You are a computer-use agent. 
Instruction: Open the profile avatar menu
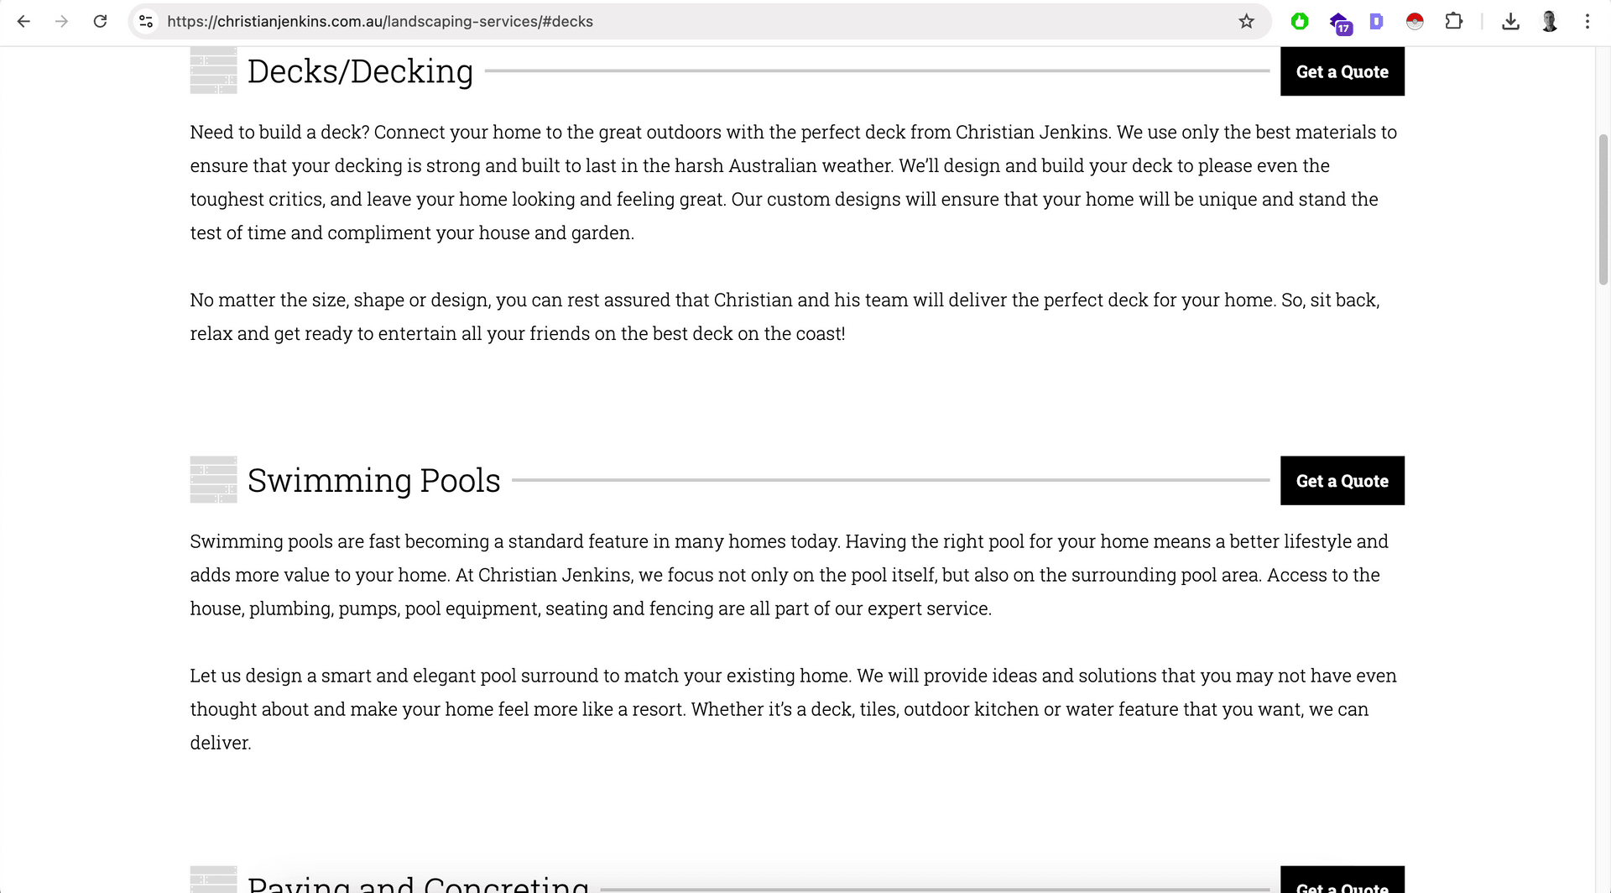1549,22
